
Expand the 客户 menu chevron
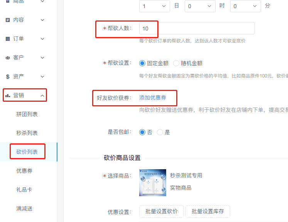point(42,58)
